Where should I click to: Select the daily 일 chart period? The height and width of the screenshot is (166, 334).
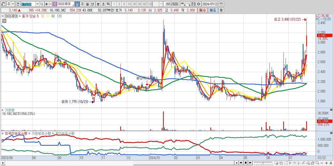[x=77, y=4]
